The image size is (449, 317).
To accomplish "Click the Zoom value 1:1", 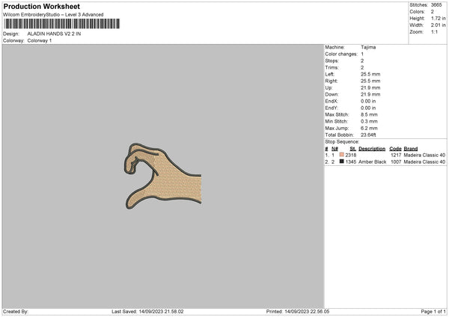I will click(434, 31).
